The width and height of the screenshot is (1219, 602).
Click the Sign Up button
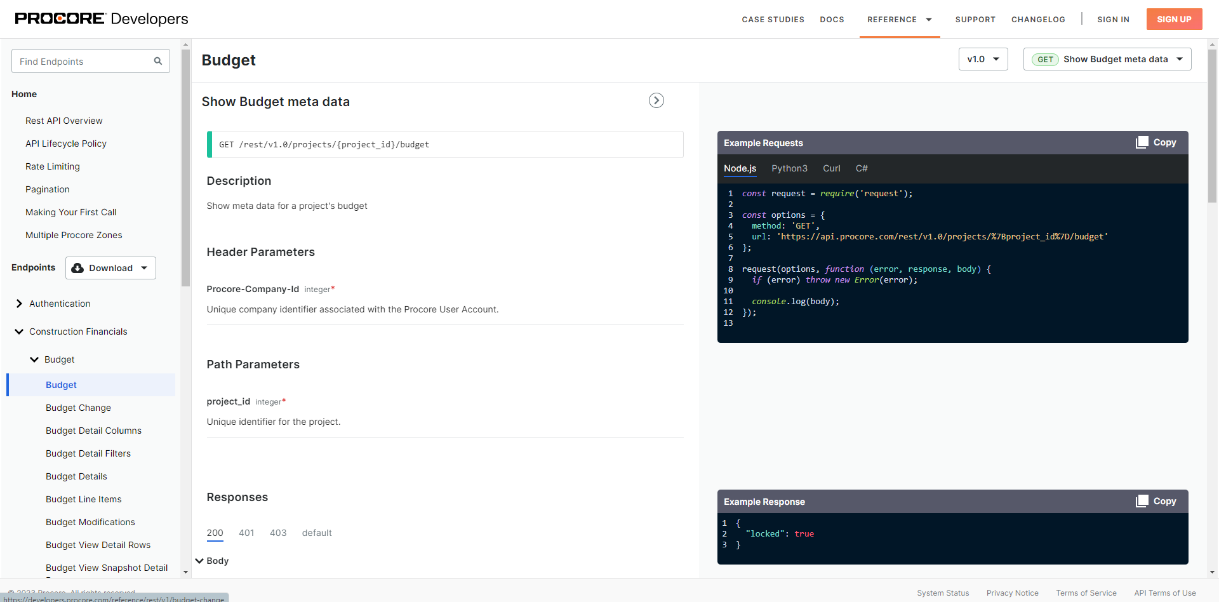(x=1173, y=19)
